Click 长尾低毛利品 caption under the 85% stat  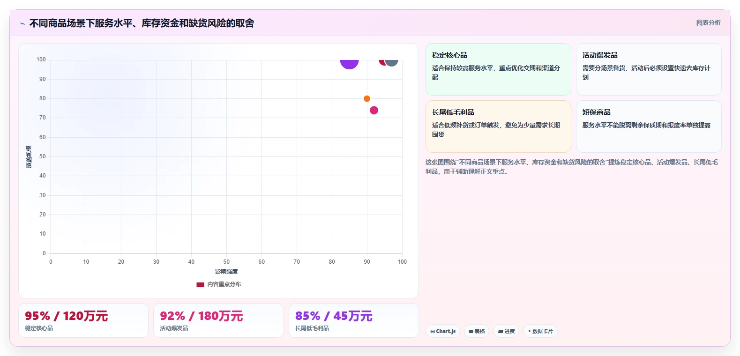[x=312, y=328]
